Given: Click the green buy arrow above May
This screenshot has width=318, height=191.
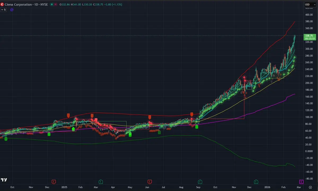Looking at the screenshot, I should (130, 135).
